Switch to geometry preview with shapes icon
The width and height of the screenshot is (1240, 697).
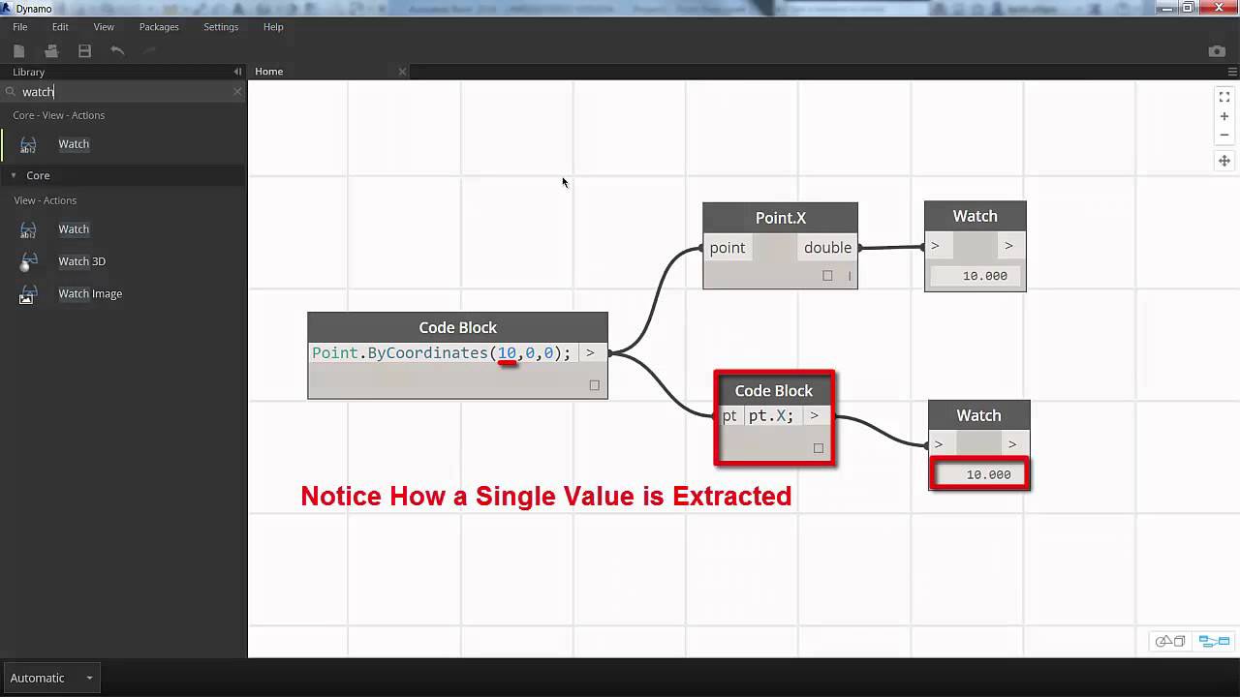1170,641
